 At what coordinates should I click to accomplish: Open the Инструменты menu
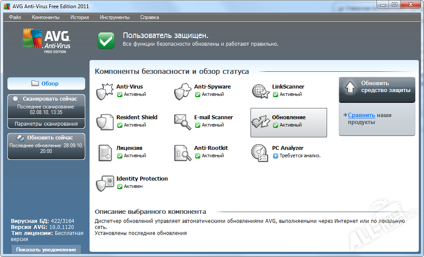tap(115, 17)
